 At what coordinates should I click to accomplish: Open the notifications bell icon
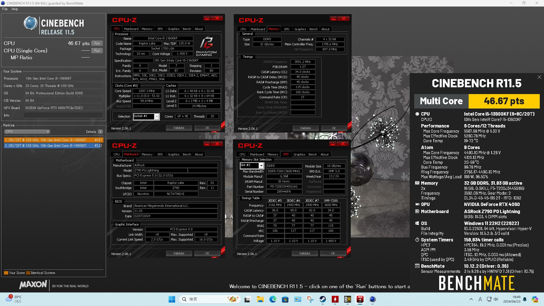tap(525, 299)
